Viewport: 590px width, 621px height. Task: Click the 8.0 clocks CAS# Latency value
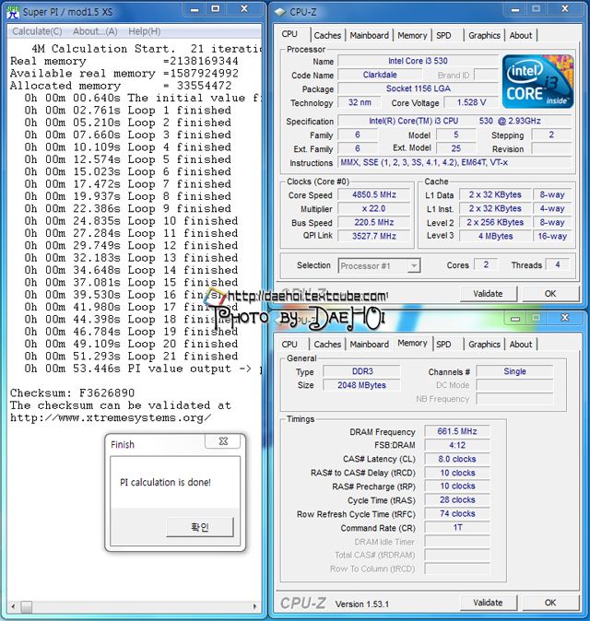(x=457, y=459)
